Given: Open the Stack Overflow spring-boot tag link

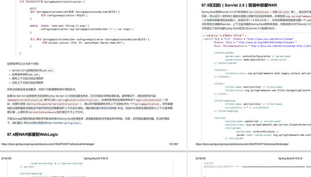Looking at the screenshot, I should (52, 123).
